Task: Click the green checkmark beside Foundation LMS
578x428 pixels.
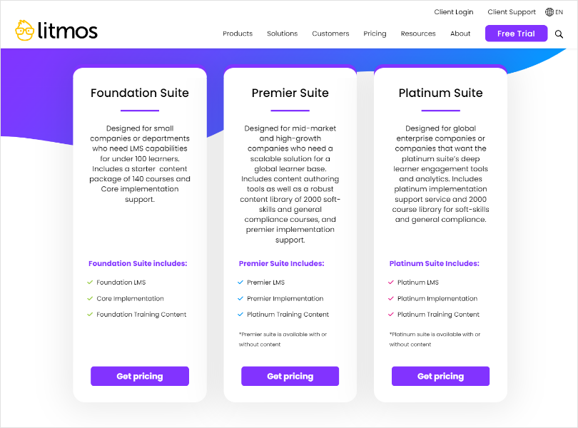Action: (90, 282)
